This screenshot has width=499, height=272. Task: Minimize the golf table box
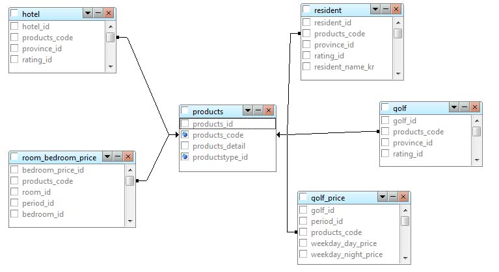tap(465, 107)
